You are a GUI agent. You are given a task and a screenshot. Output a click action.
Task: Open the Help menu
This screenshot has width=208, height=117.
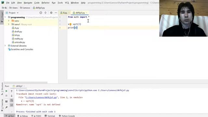[83, 3]
